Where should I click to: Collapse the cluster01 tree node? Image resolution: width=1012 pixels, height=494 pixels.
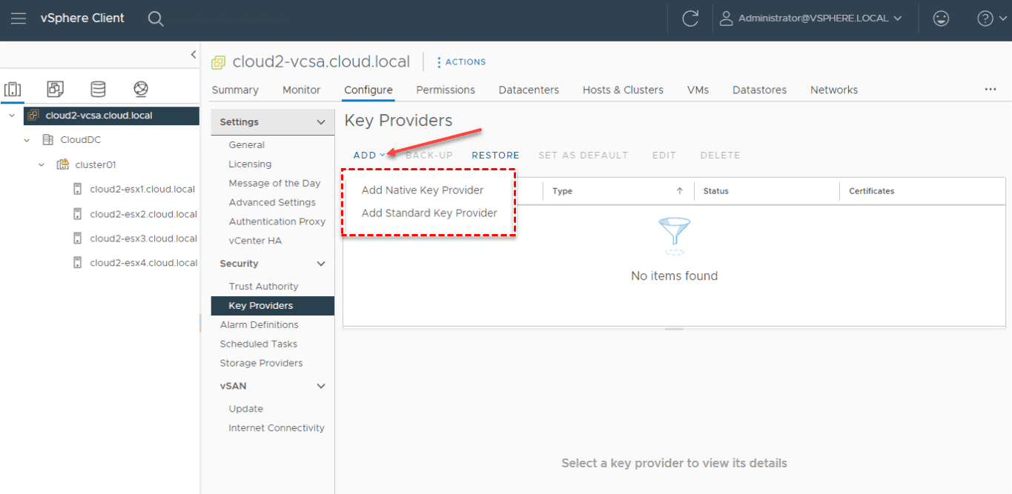42,164
